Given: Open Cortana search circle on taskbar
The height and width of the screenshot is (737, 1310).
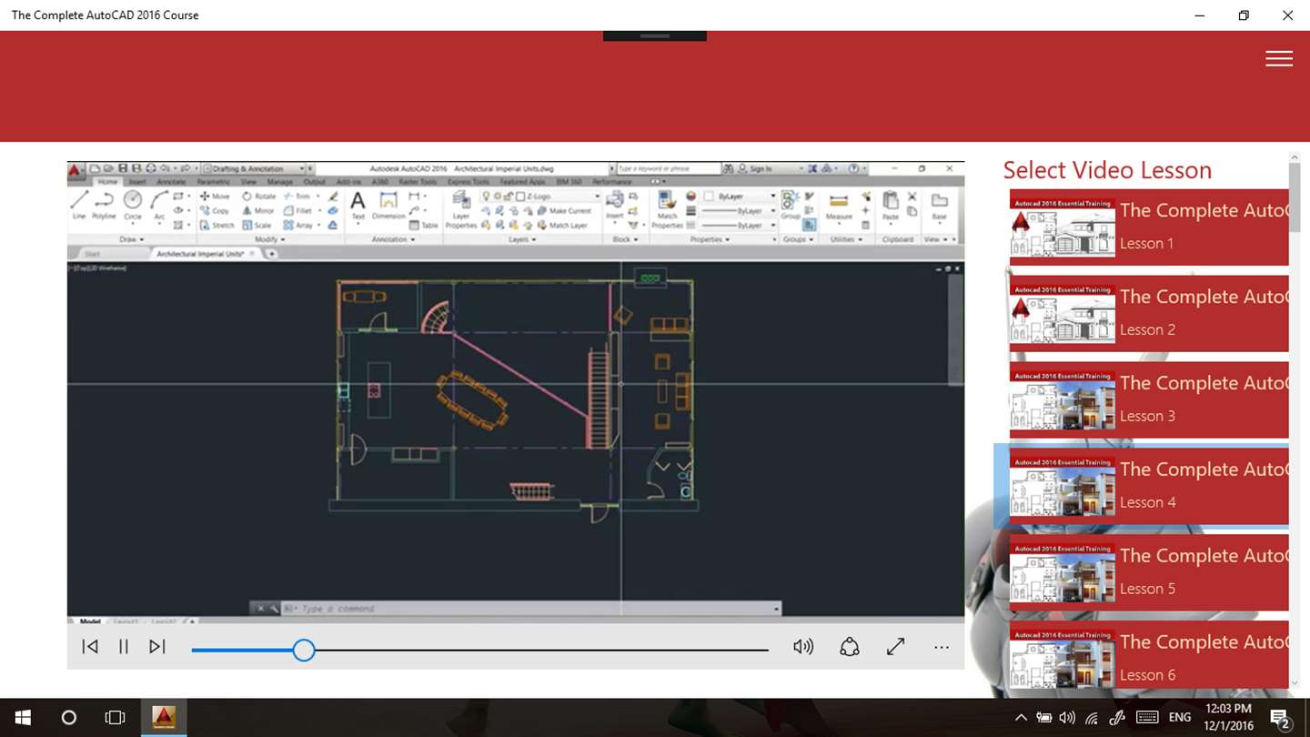Looking at the screenshot, I should click(x=68, y=718).
